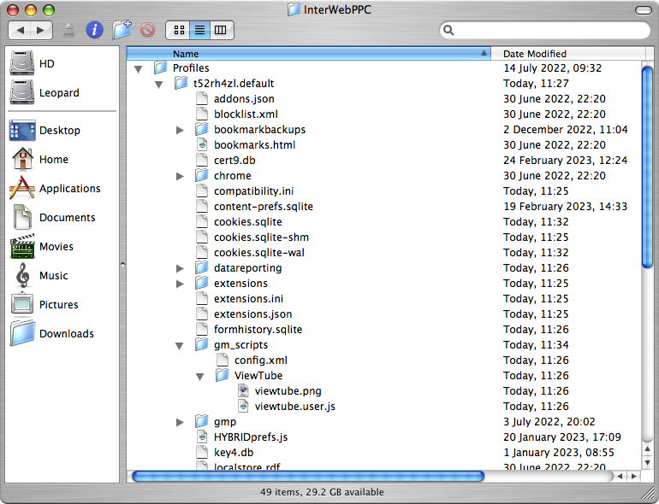
Task: Select the key4.db file name
Action: coord(234,453)
